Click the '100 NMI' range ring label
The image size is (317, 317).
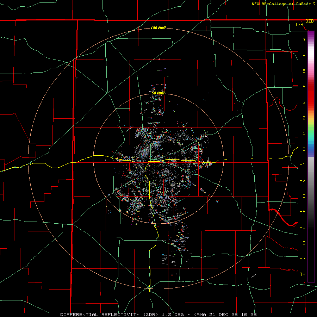[x=158, y=28]
